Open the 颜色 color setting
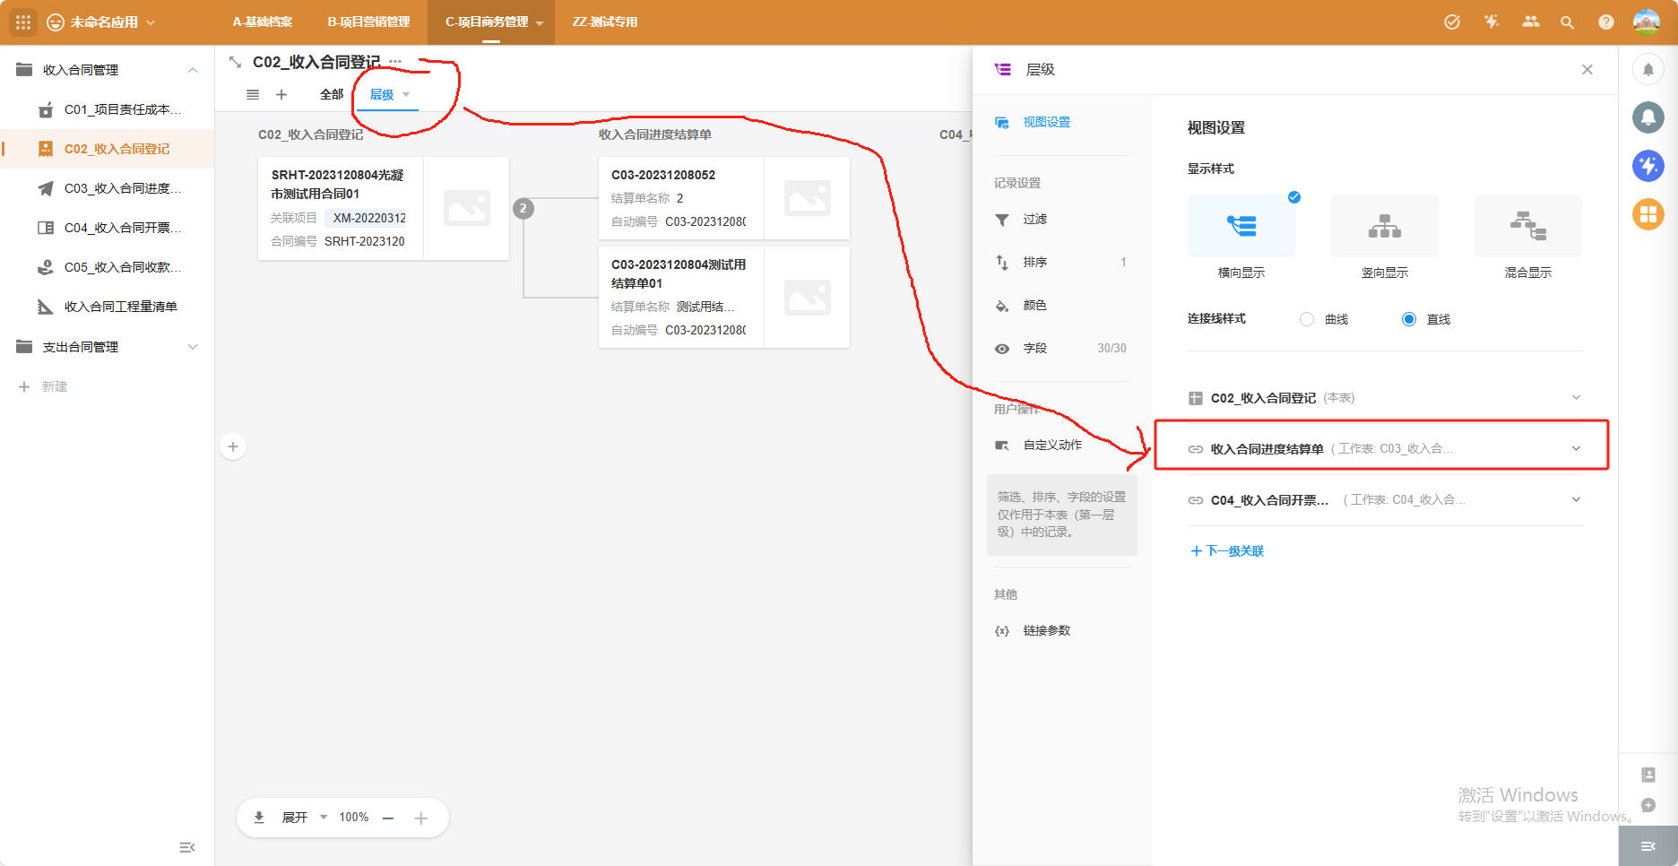The image size is (1678, 866). click(1034, 306)
